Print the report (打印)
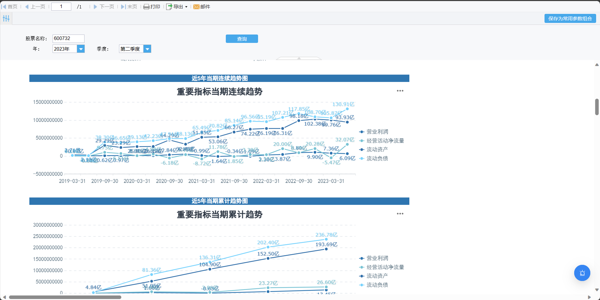Image resolution: width=600 pixels, height=300 pixels. click(152, 6)
